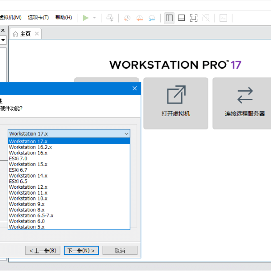Enter full screen mode icon
The image size is (271, 271).
click(x=194, y=18)
